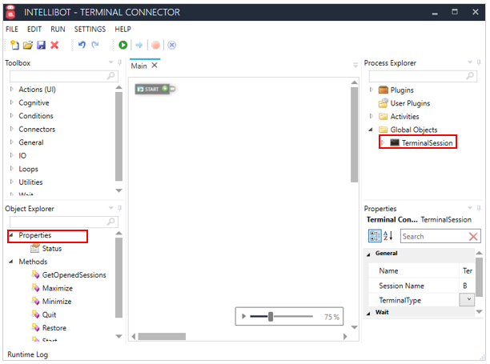This screenshot has width=490, height=364.
Task: Click the Plugins folder icon
Action: coord(384,90)
